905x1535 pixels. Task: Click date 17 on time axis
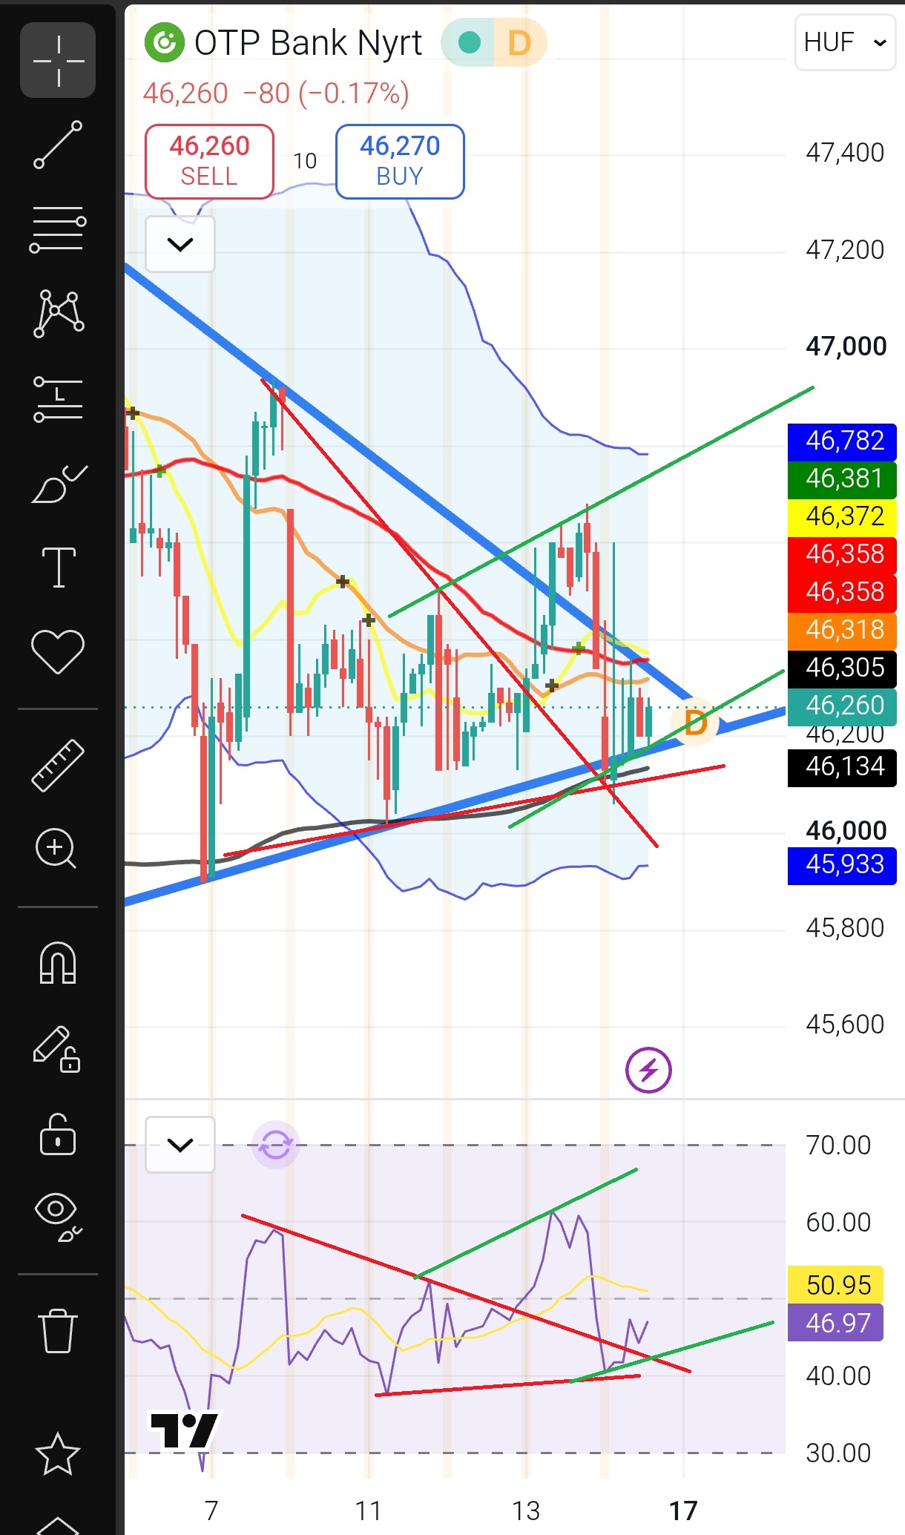683,1511
